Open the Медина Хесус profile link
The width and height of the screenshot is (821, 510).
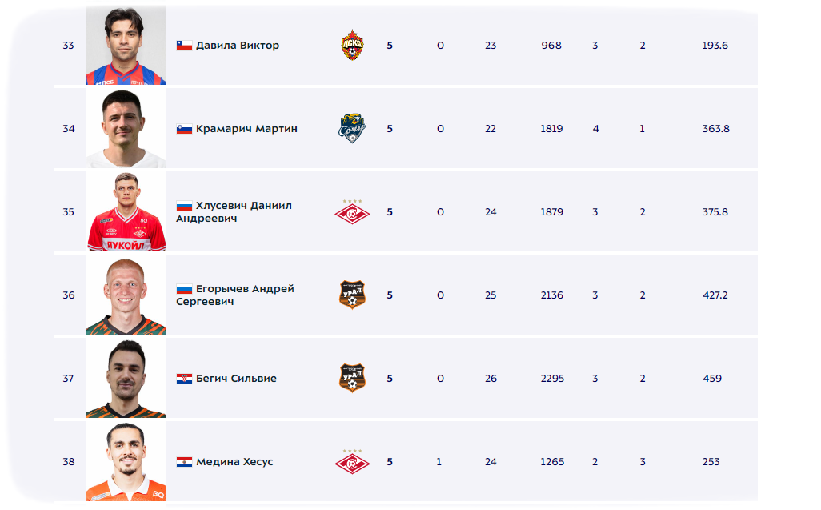[x=234, y=462]
